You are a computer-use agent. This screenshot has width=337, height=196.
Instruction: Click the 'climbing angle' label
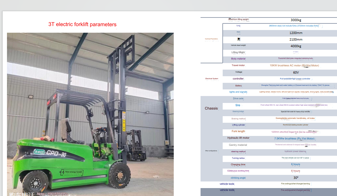(x=238, y=178)
